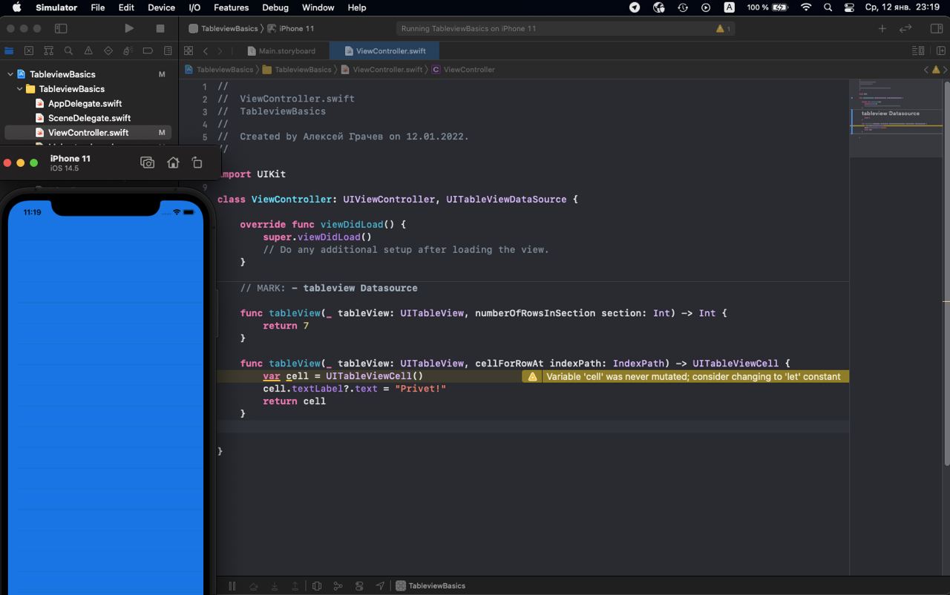Click the minimap tableview Datasource mark
The width and height of the screenshot is (950, 595).
(890, 114)
